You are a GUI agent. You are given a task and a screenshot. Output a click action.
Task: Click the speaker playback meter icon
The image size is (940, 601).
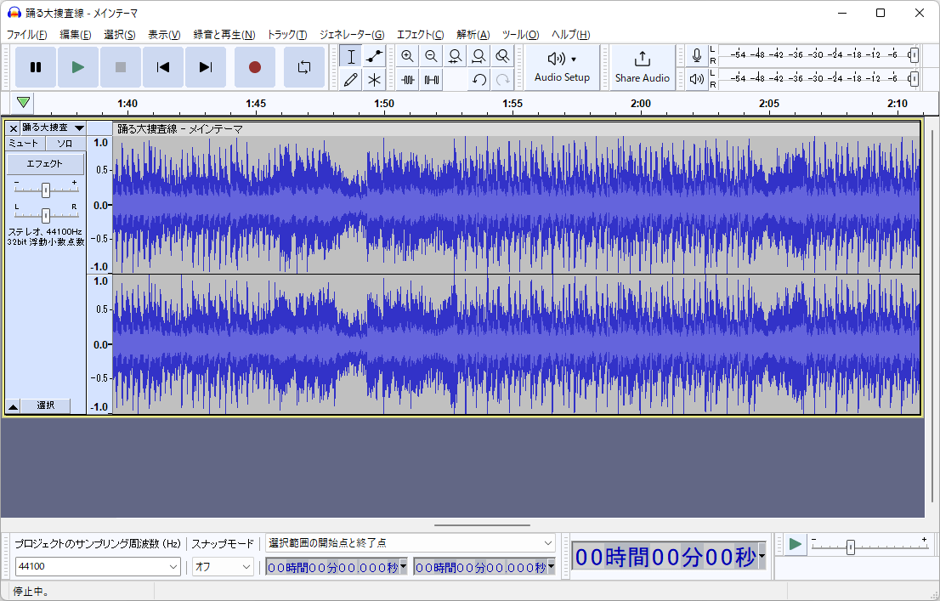point(697,78)
